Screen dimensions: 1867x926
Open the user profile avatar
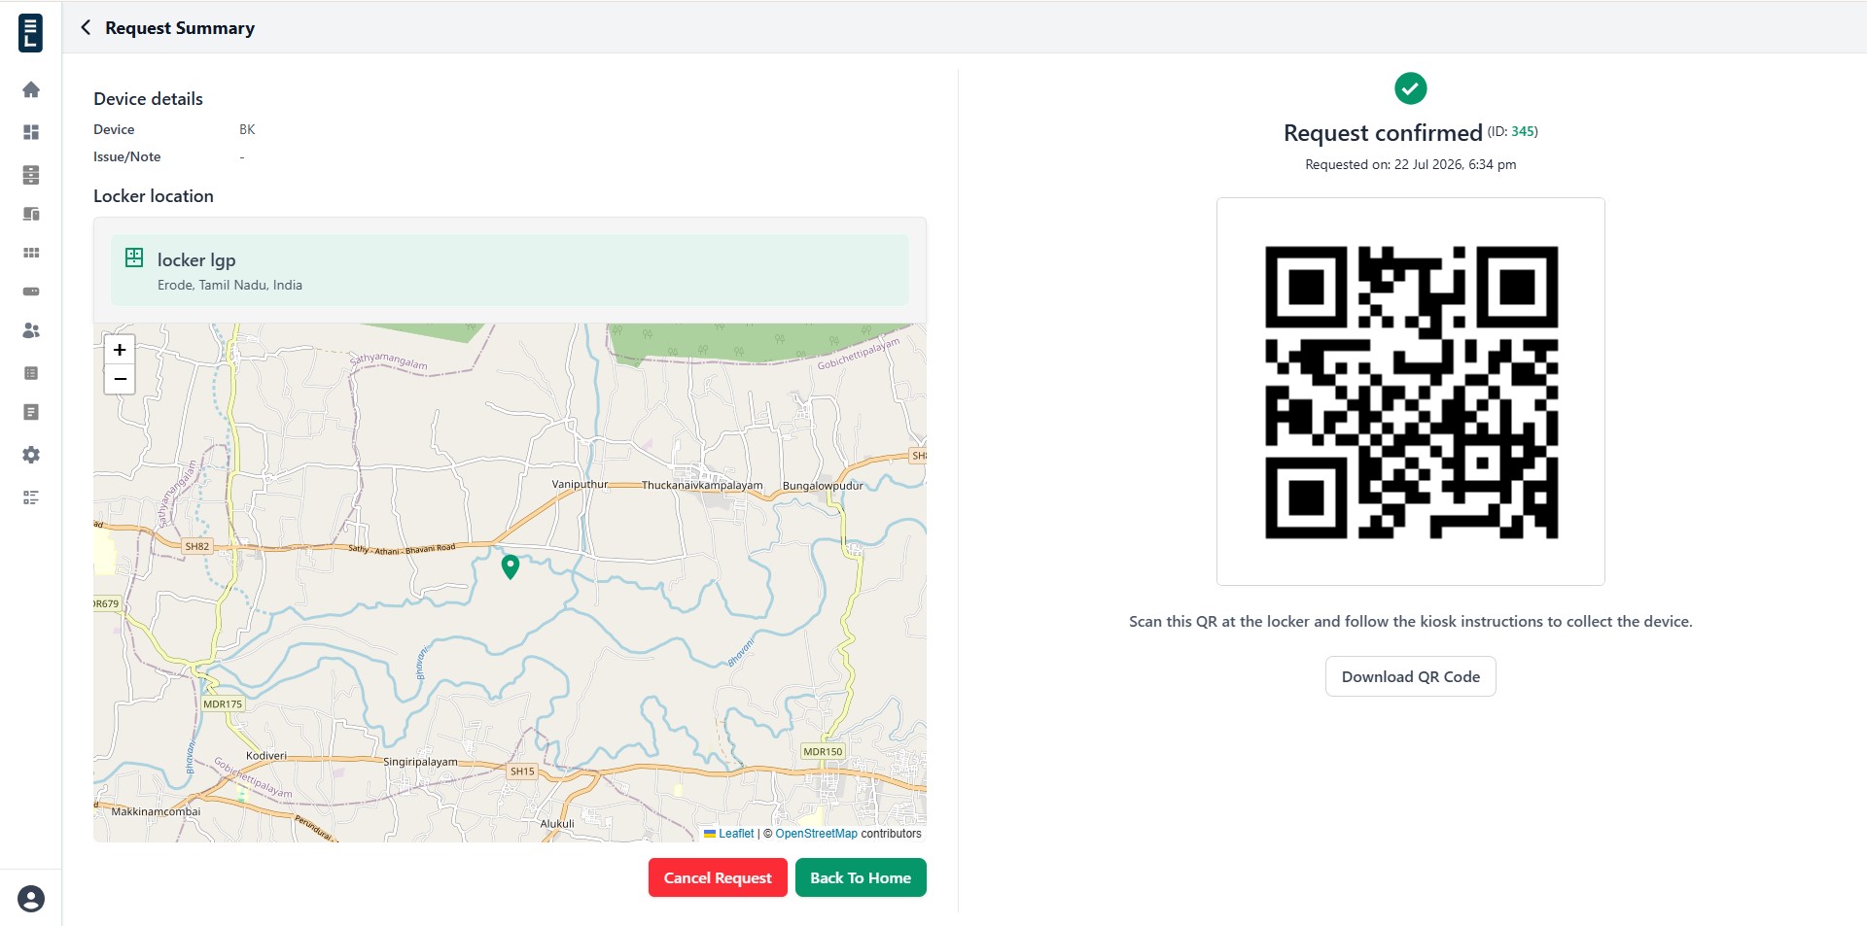point(31,899)
